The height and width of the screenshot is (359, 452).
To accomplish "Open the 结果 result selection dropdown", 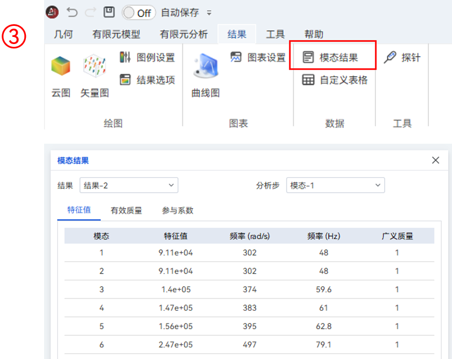I will click(x=128, y=185).
